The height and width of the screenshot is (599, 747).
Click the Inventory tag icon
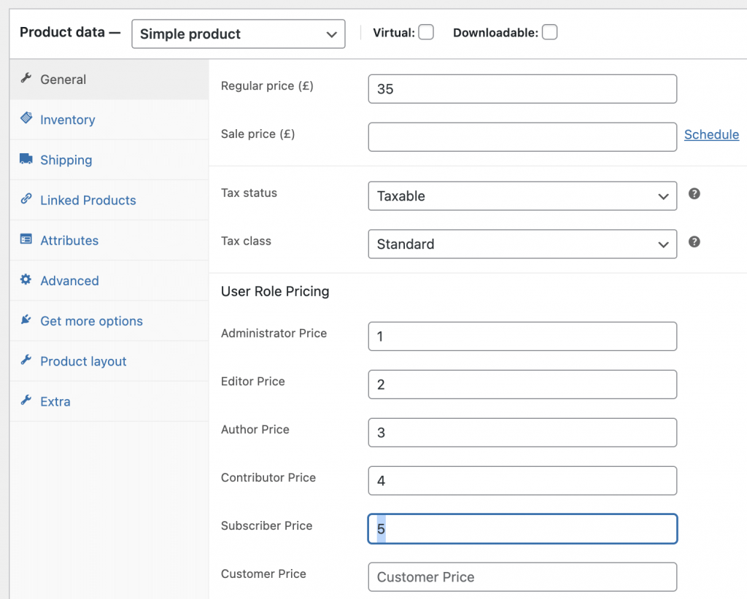tap(26, 119)
